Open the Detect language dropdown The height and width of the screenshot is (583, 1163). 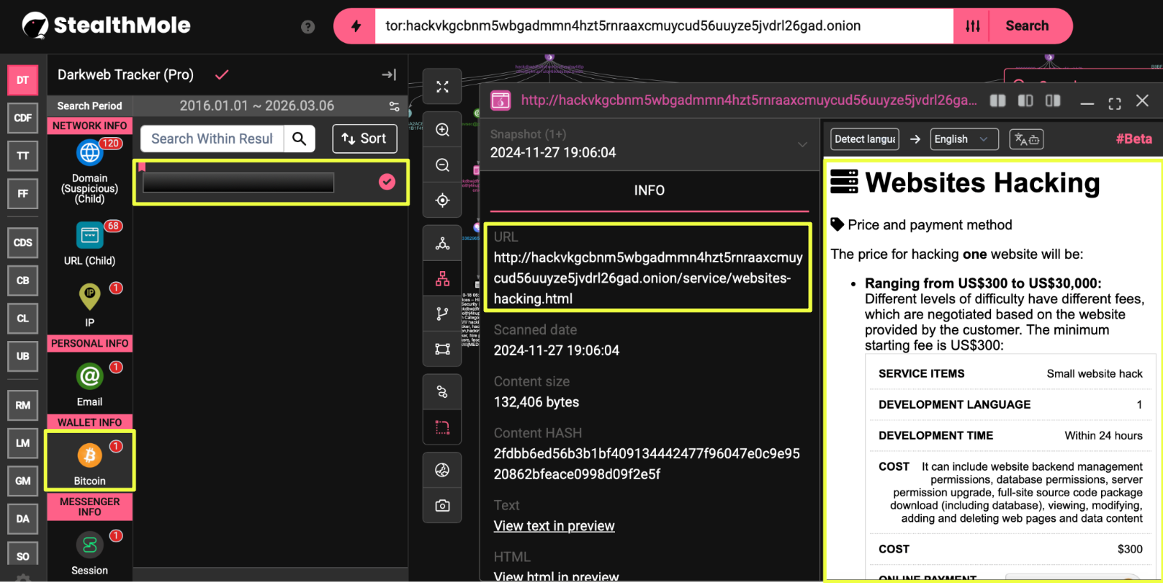click(865, 139)
